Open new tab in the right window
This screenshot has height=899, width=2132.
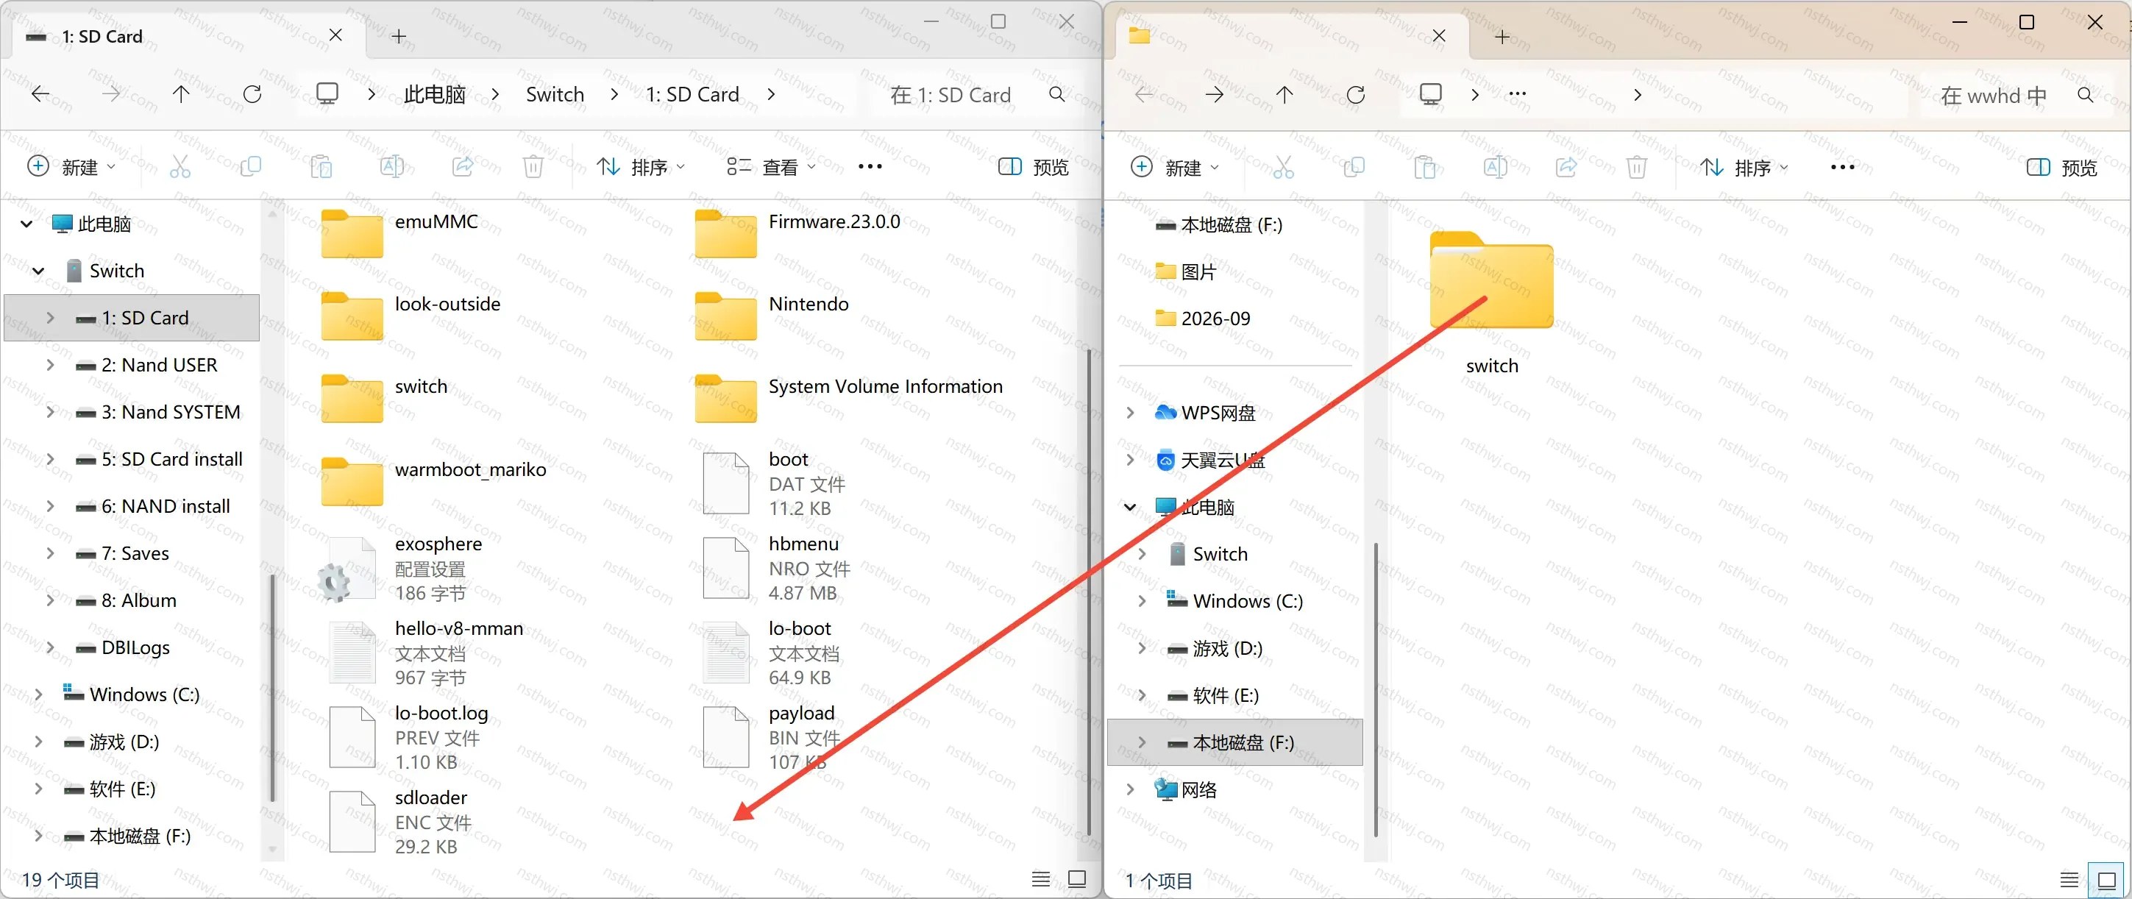coord(1502,37)
